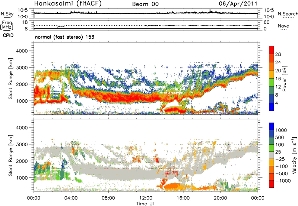
Task: Click the N.Search legend label
Action: pos(288,14)
